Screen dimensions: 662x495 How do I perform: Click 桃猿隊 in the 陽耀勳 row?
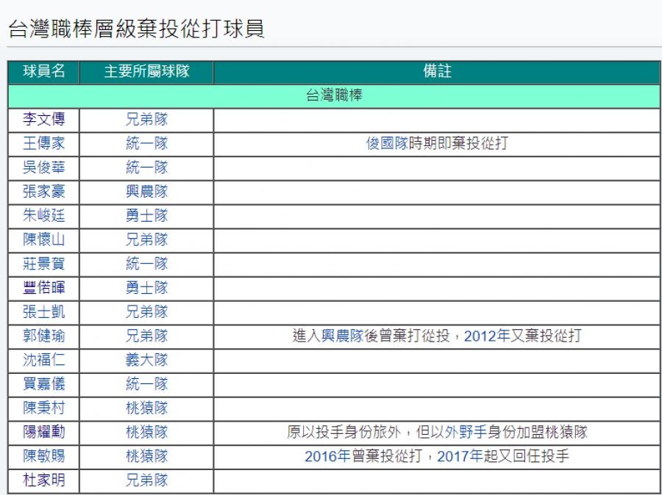click(146, 432)
